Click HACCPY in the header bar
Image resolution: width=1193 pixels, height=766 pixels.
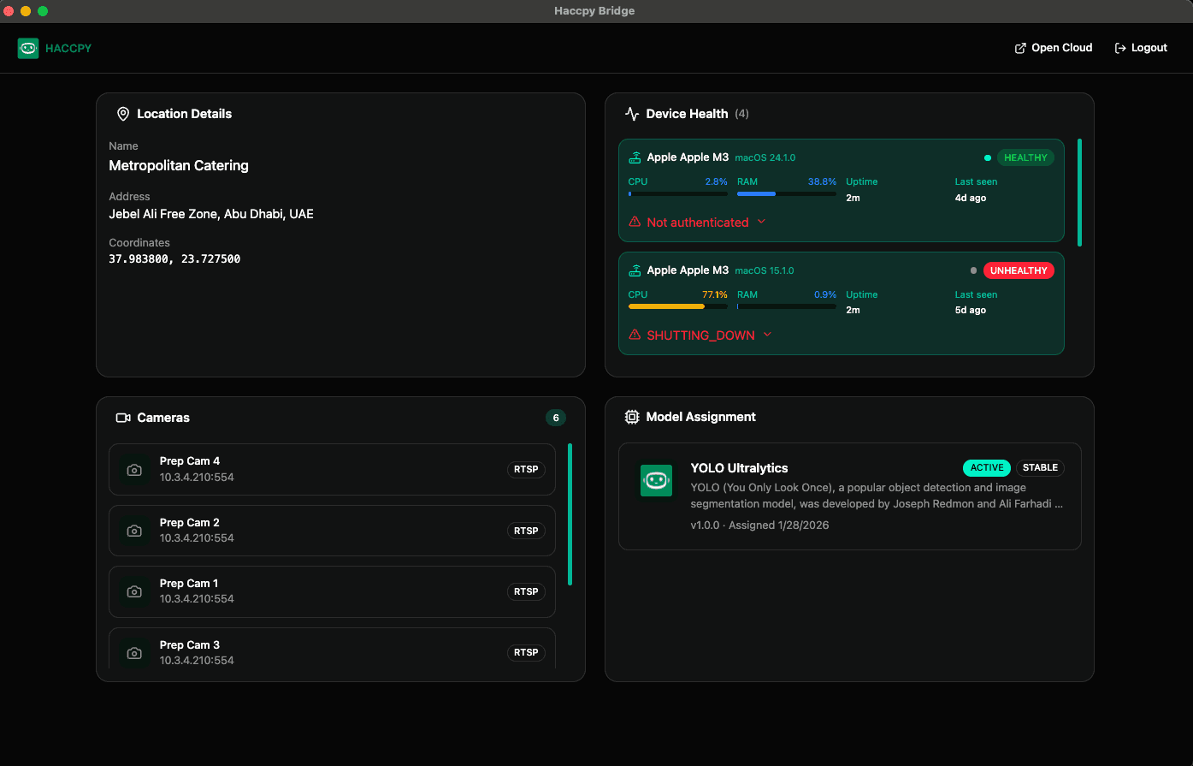(68, 48)
